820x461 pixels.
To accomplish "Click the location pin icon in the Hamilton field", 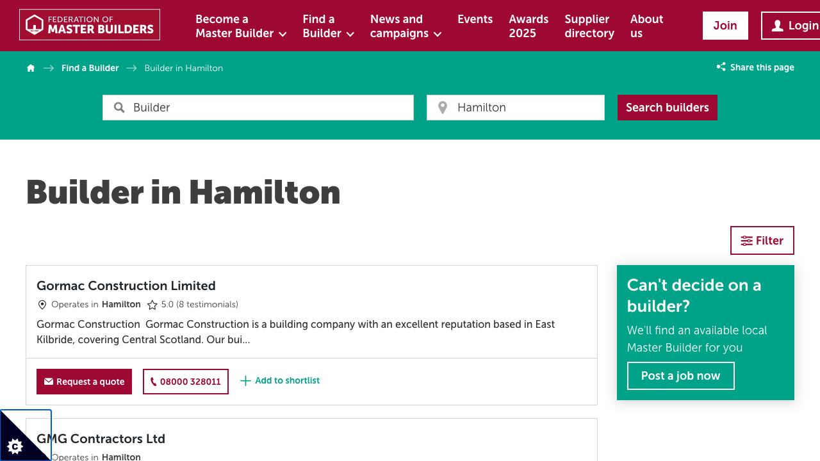I will [442, 107].
